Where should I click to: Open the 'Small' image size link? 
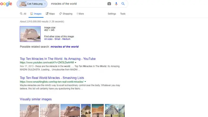pos(57,39)
